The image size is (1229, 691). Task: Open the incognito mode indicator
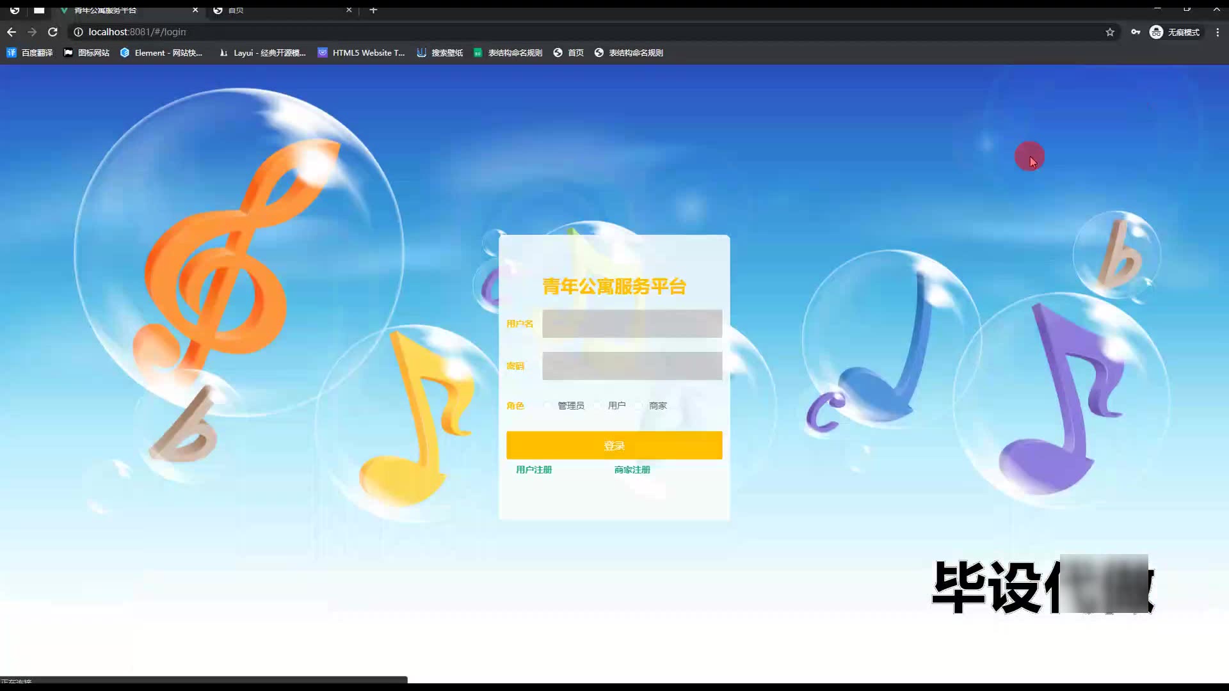tap(1175, 32)
